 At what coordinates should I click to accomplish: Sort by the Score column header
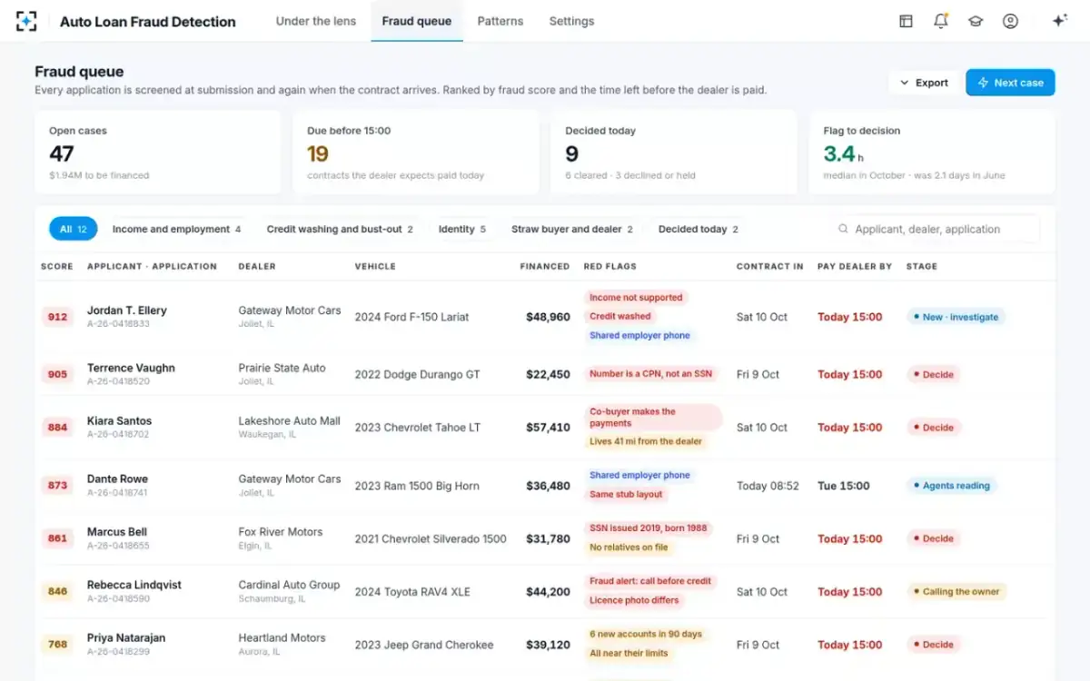click(x=56, y=266)
